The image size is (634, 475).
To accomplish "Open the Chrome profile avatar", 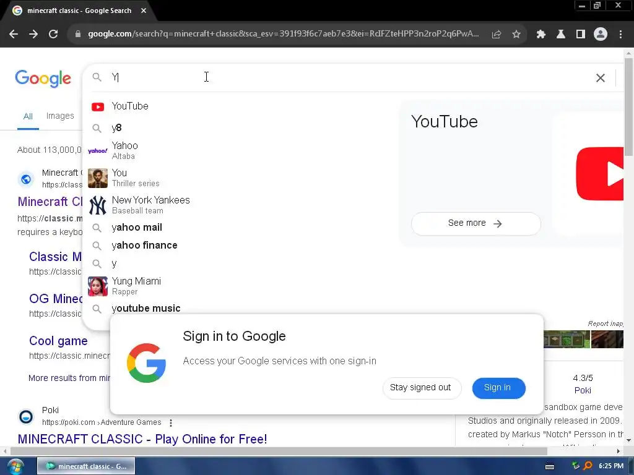I will tap(601, 35).
